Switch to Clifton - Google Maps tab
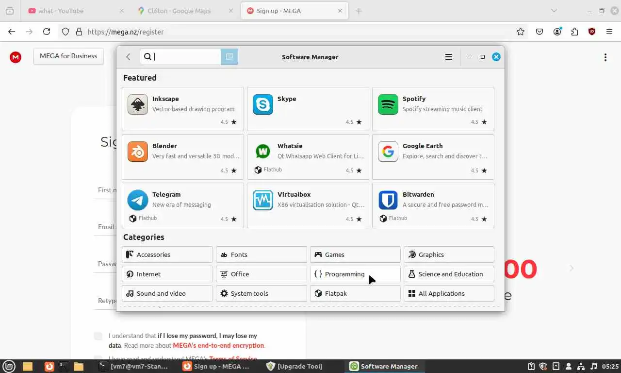Viewport: 621px width, 373px height. [185, 11]
